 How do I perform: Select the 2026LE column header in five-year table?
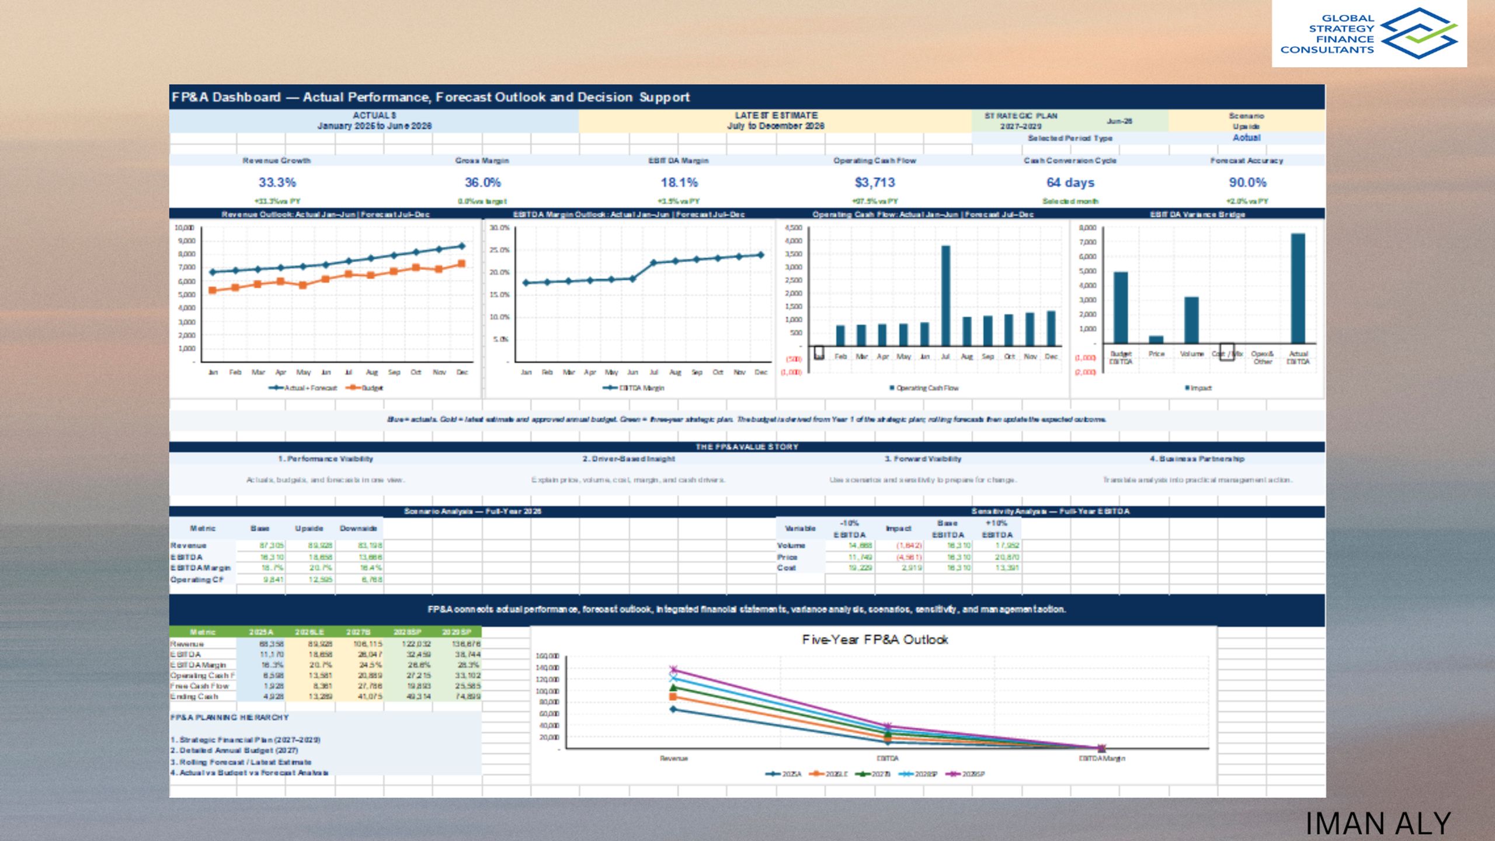pyautogui.click(x=310, y=632)
